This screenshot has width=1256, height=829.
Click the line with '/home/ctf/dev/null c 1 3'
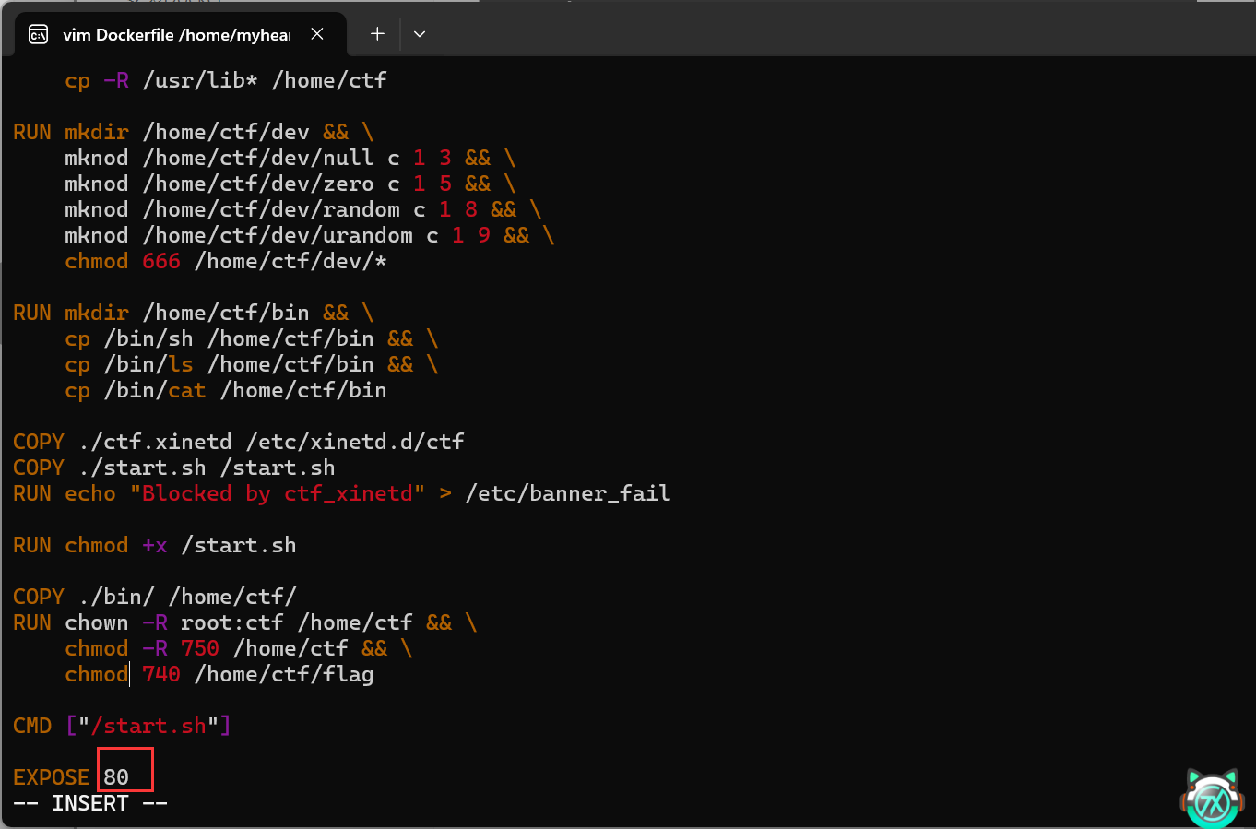pyautogui.click(x=290, y=159)
